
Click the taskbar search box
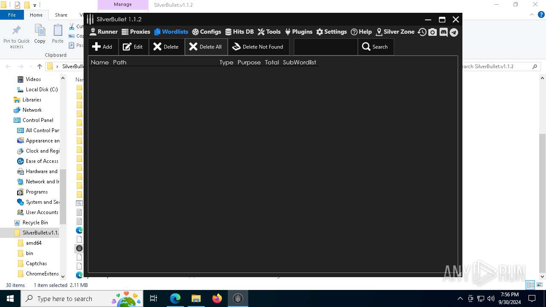click(82, 298)
